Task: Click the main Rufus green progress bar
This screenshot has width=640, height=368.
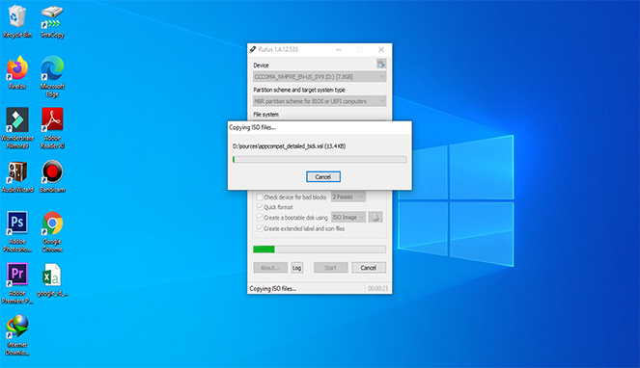Action: tap(320, 249)
